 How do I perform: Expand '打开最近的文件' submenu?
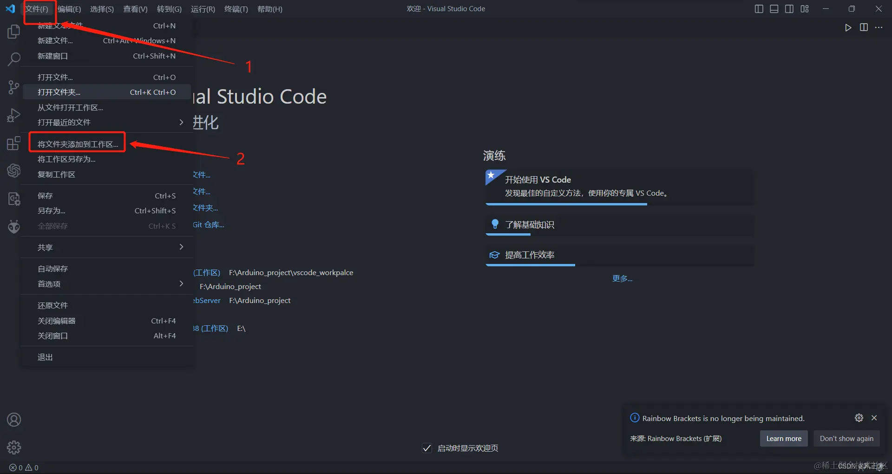click(x=107, y=122)
